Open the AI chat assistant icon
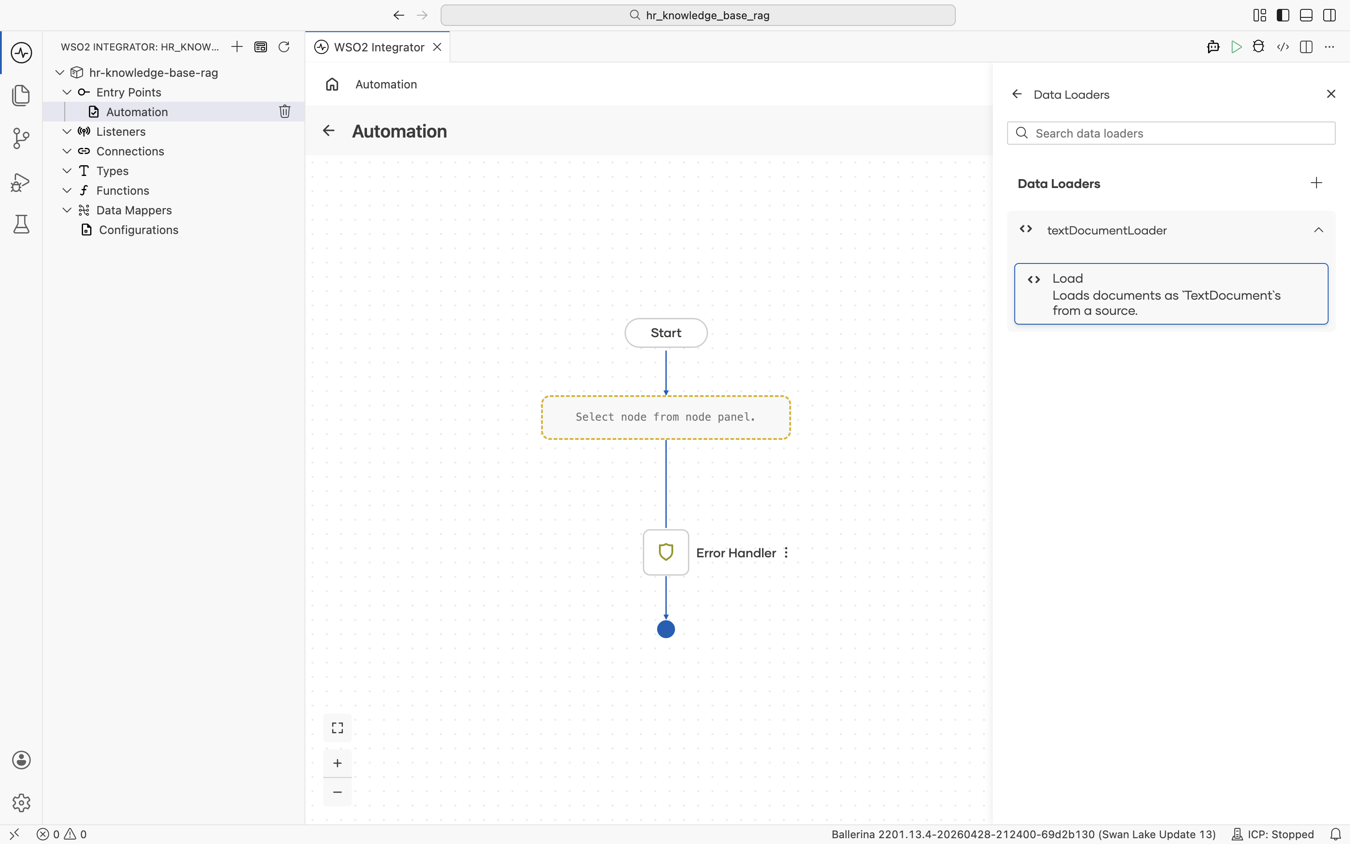The image size is (1350, 844). point(1213,47)
